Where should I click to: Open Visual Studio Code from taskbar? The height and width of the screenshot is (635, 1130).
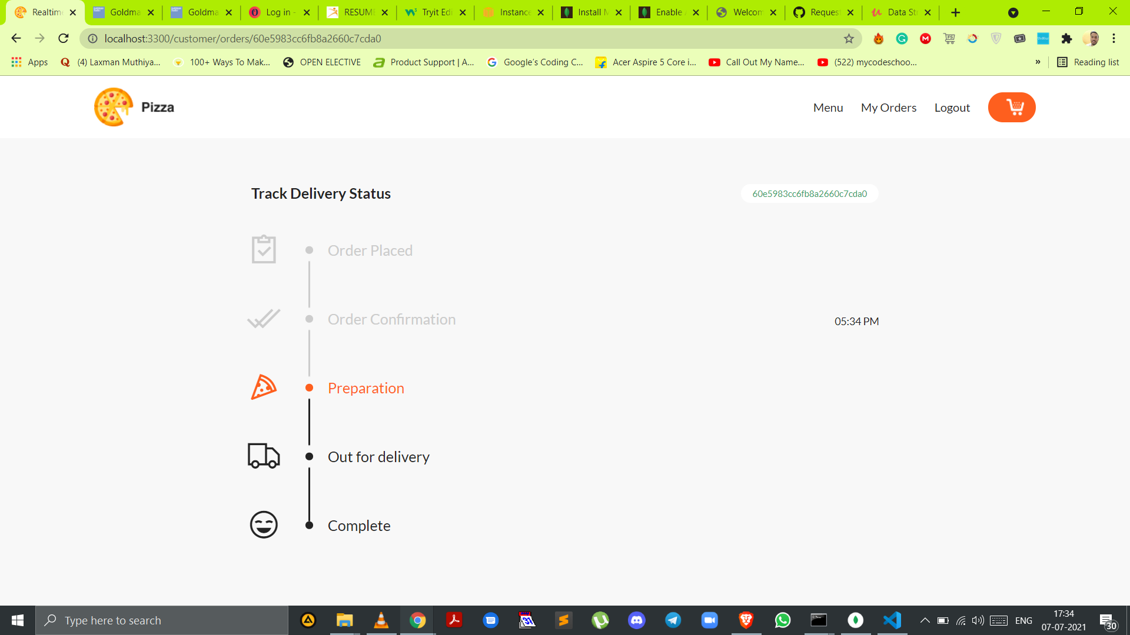(892, 620)
